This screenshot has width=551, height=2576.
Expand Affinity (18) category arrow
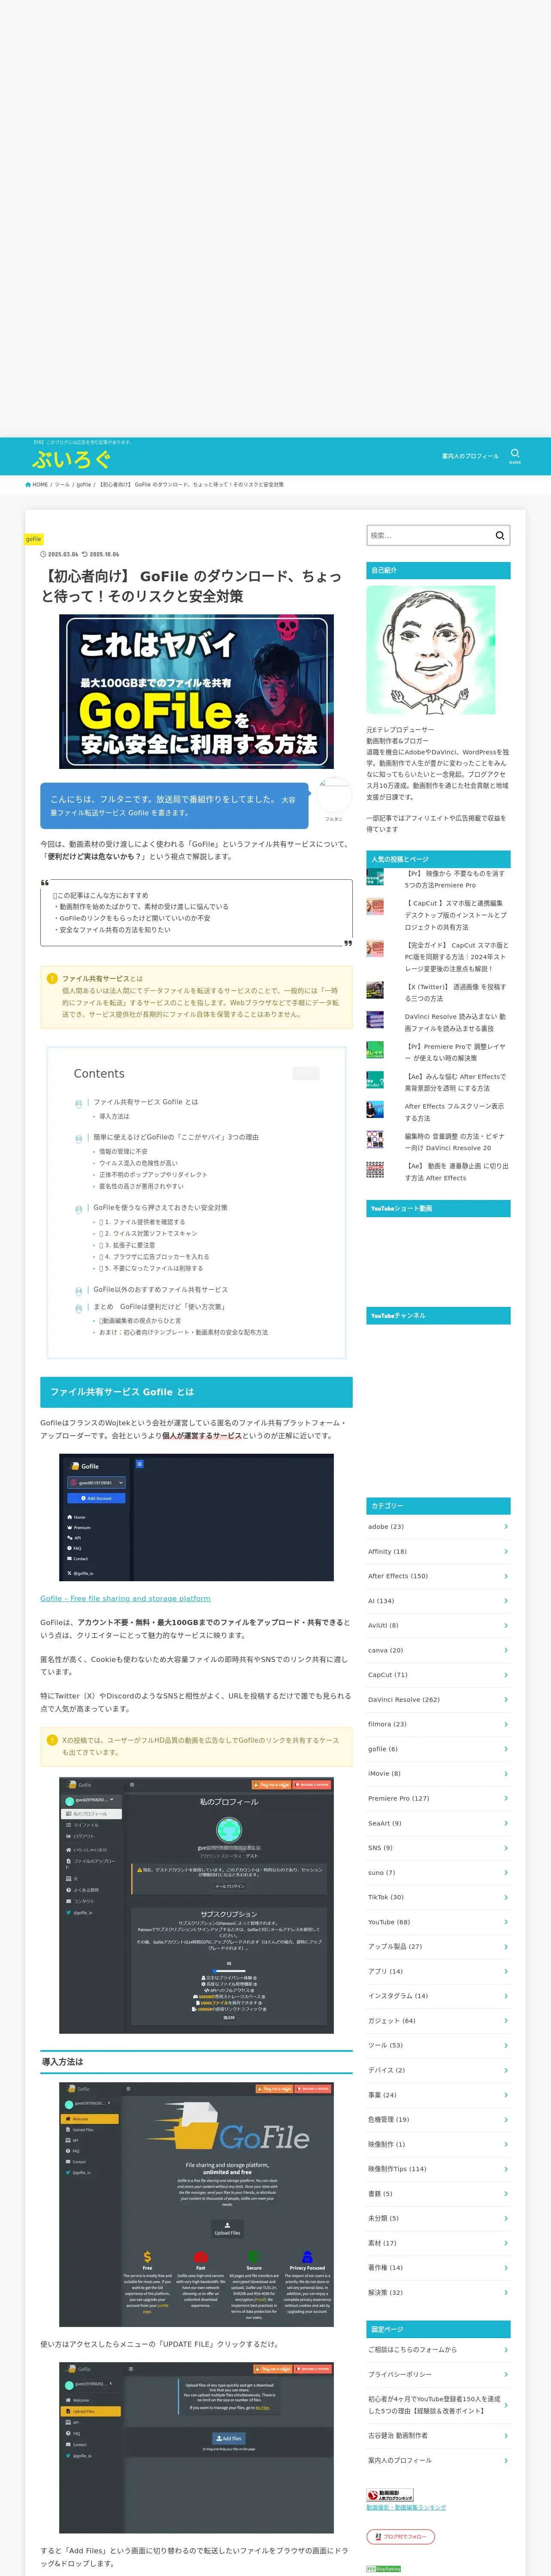pos(506,1551)
